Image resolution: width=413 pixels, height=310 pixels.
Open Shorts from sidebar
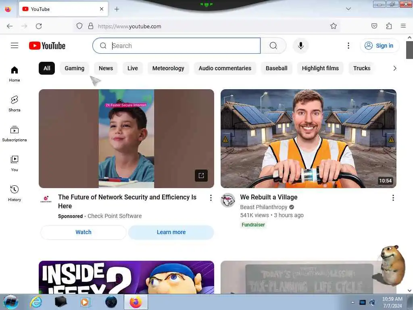coord(15,104)
